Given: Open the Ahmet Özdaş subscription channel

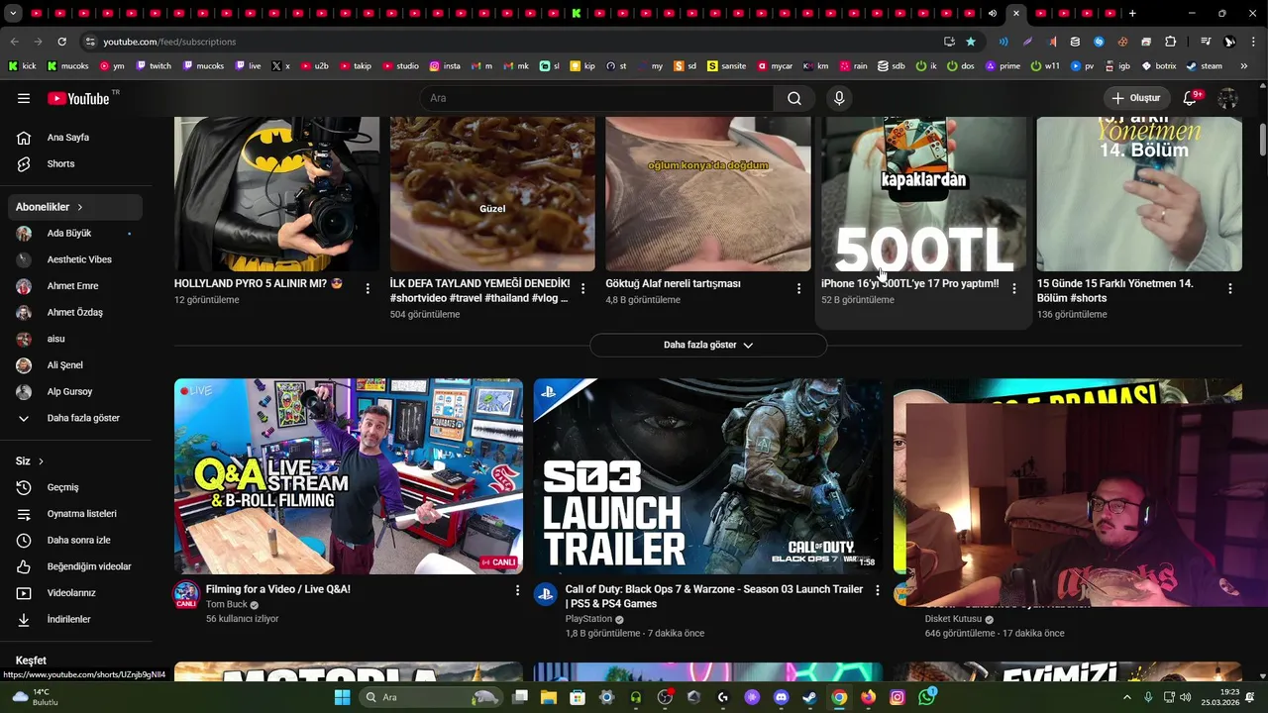Looking at the screenshot, I should pos(77,313).
